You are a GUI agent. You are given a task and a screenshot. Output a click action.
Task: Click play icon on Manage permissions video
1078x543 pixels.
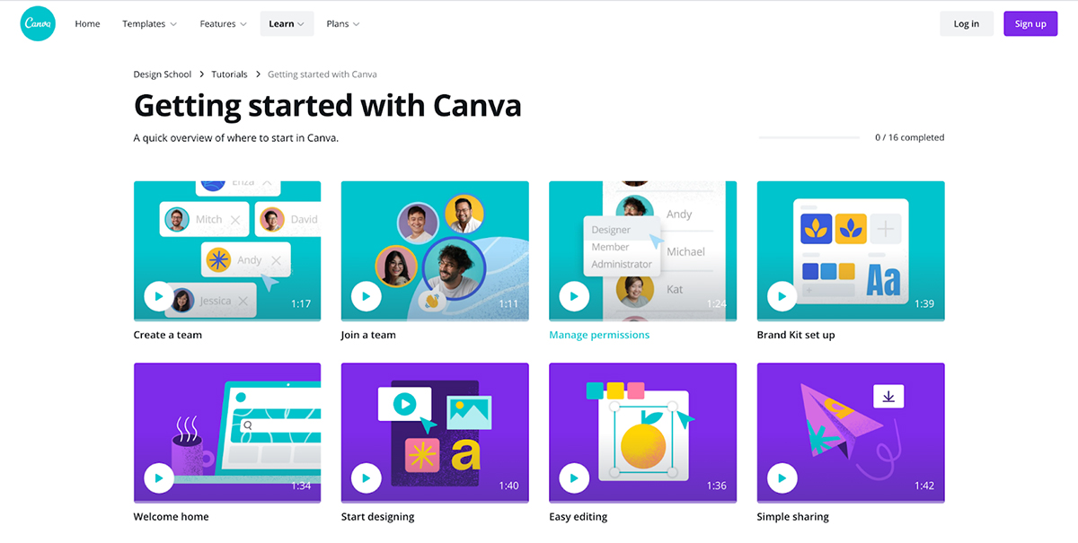[573, 296]
